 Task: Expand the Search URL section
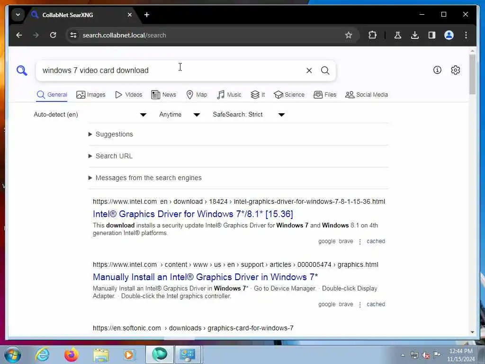[111, 156]
